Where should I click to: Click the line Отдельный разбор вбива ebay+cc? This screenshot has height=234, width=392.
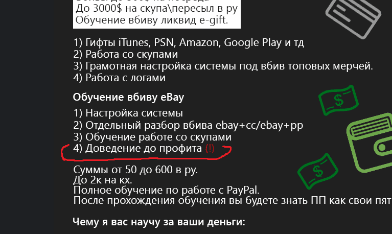188,125
